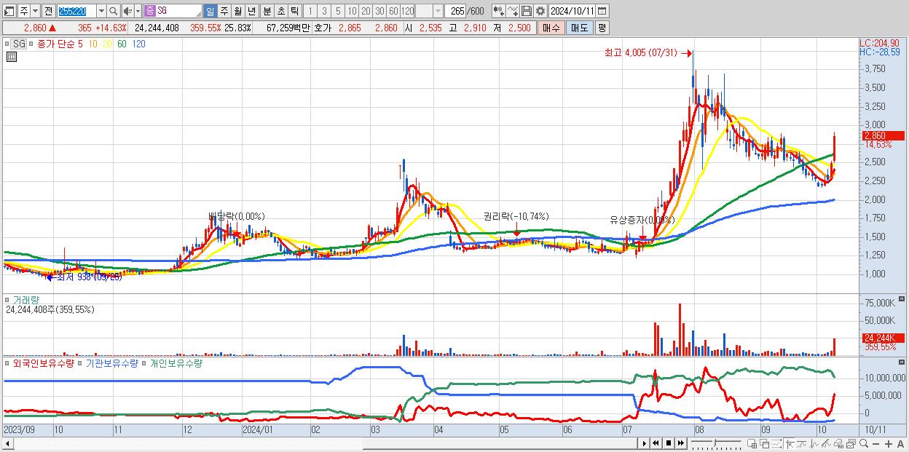Click the 2024/10/11 date field
The image size is (909, 452).
[x=571, y=11]
